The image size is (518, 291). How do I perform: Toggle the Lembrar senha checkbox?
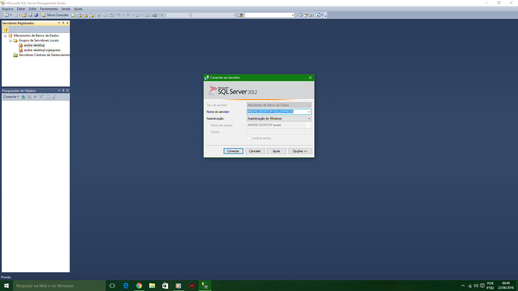(249, 138)
